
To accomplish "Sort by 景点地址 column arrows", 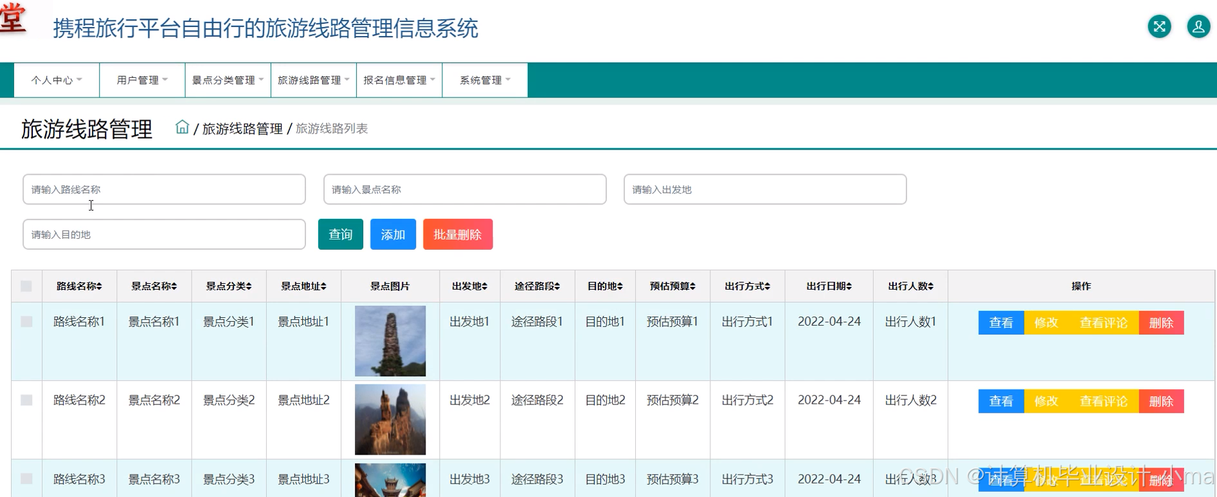I will (323, 286).
